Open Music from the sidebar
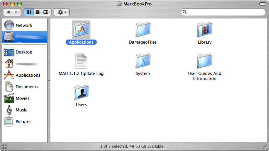Screen dimensions: 269x151 (25, 110)
